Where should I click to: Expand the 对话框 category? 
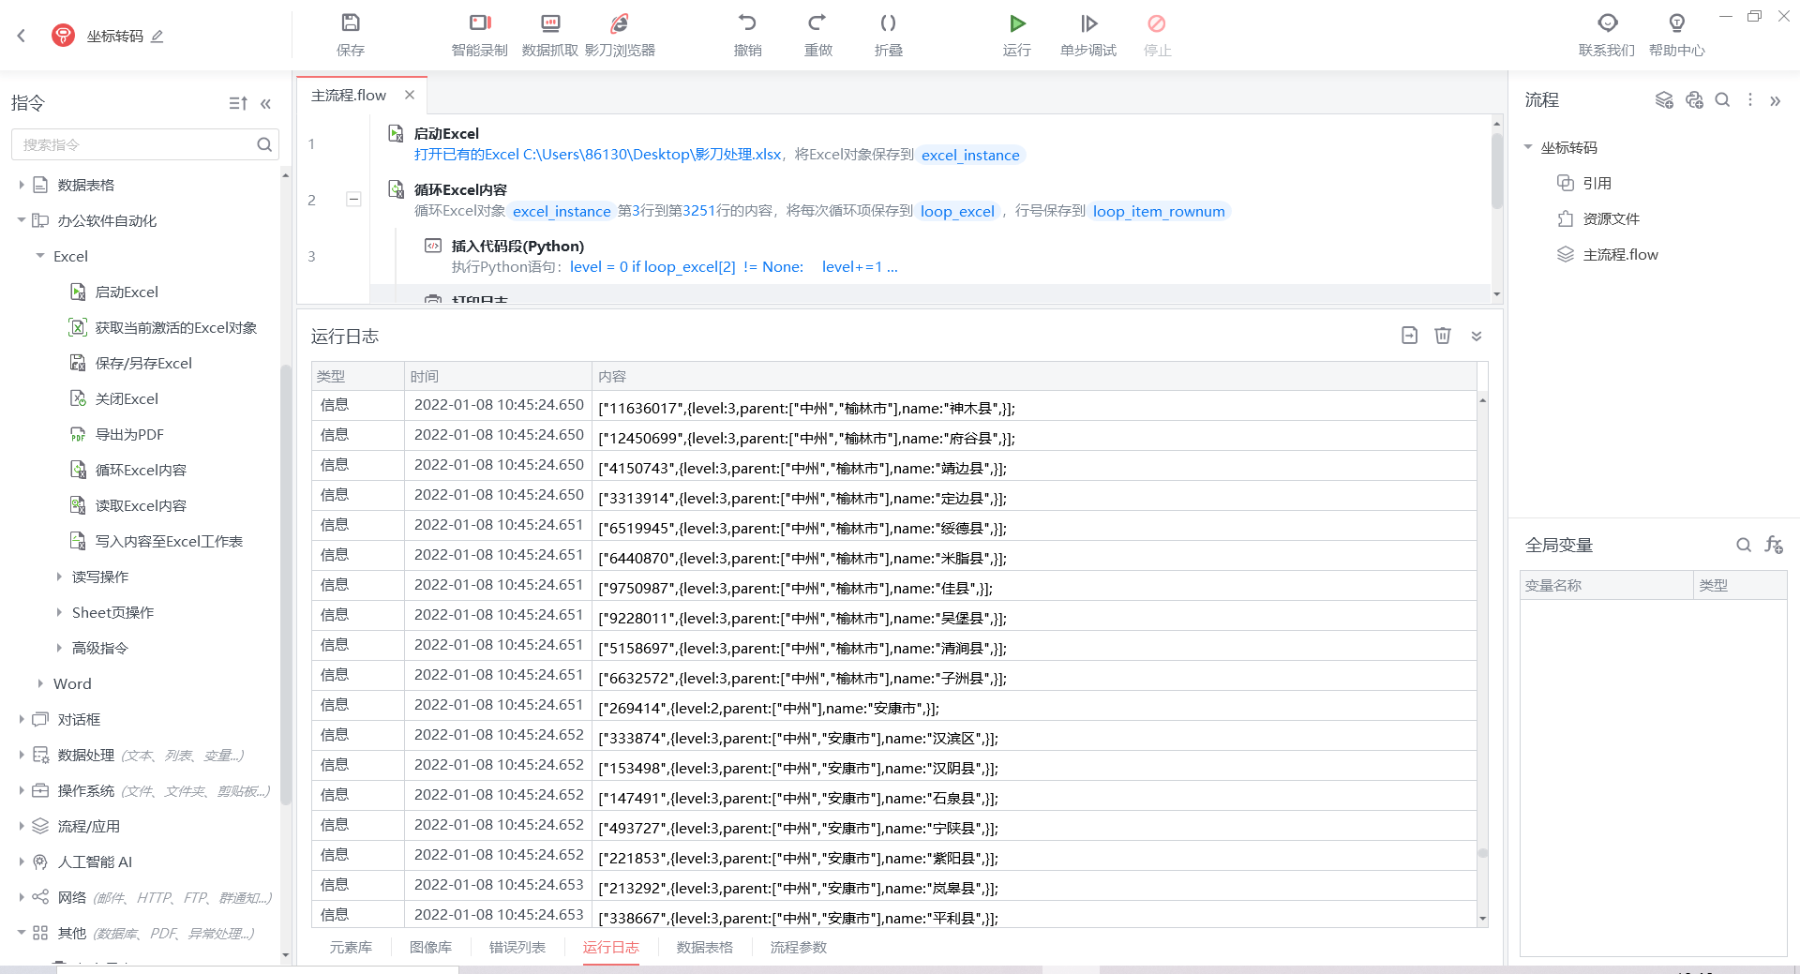pyautogui.click(x=22, y=719)
